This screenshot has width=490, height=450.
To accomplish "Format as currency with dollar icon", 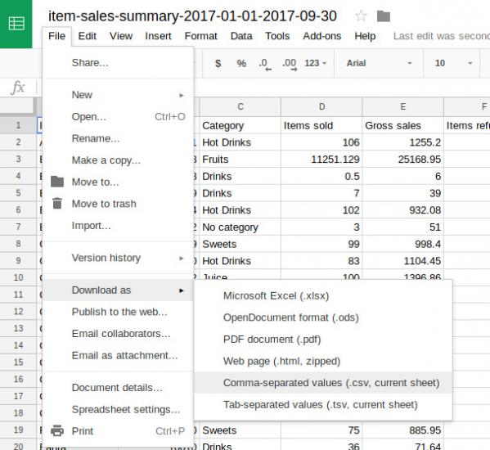I will [218, 64].
